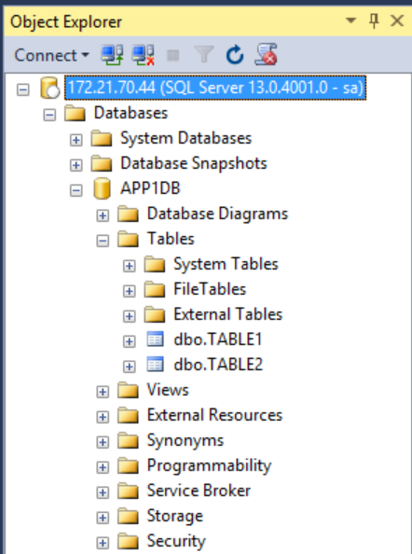Toggle the auto-hide pin icon
Screen dimensions: 412x554
374,21
